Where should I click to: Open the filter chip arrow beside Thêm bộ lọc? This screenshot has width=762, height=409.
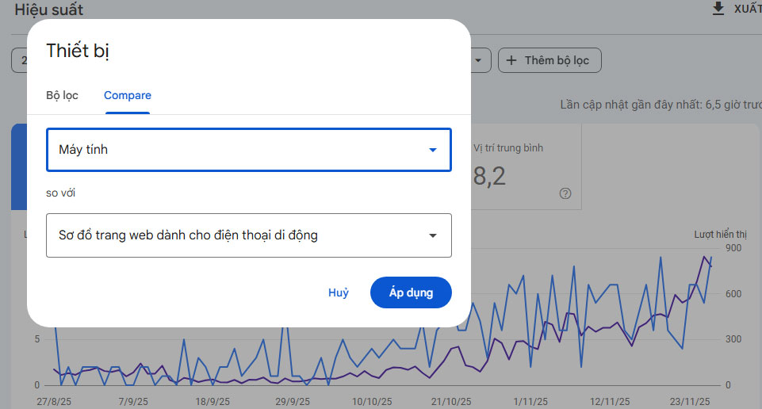(x=478, y=60)
